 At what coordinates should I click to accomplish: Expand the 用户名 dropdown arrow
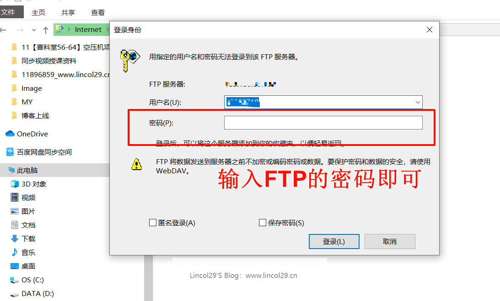[x=417, y=102]
